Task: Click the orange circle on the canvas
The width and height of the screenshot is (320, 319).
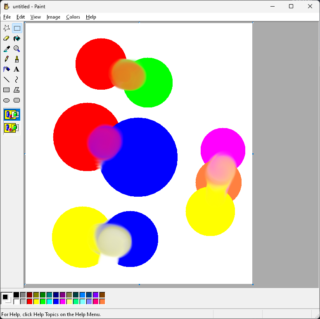Action: pyautogui.click(x=237, y=184)
